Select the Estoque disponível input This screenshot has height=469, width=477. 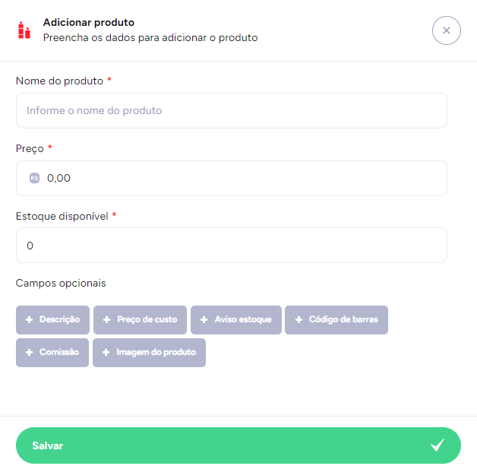pyautogui.click(x=231, y=246)
